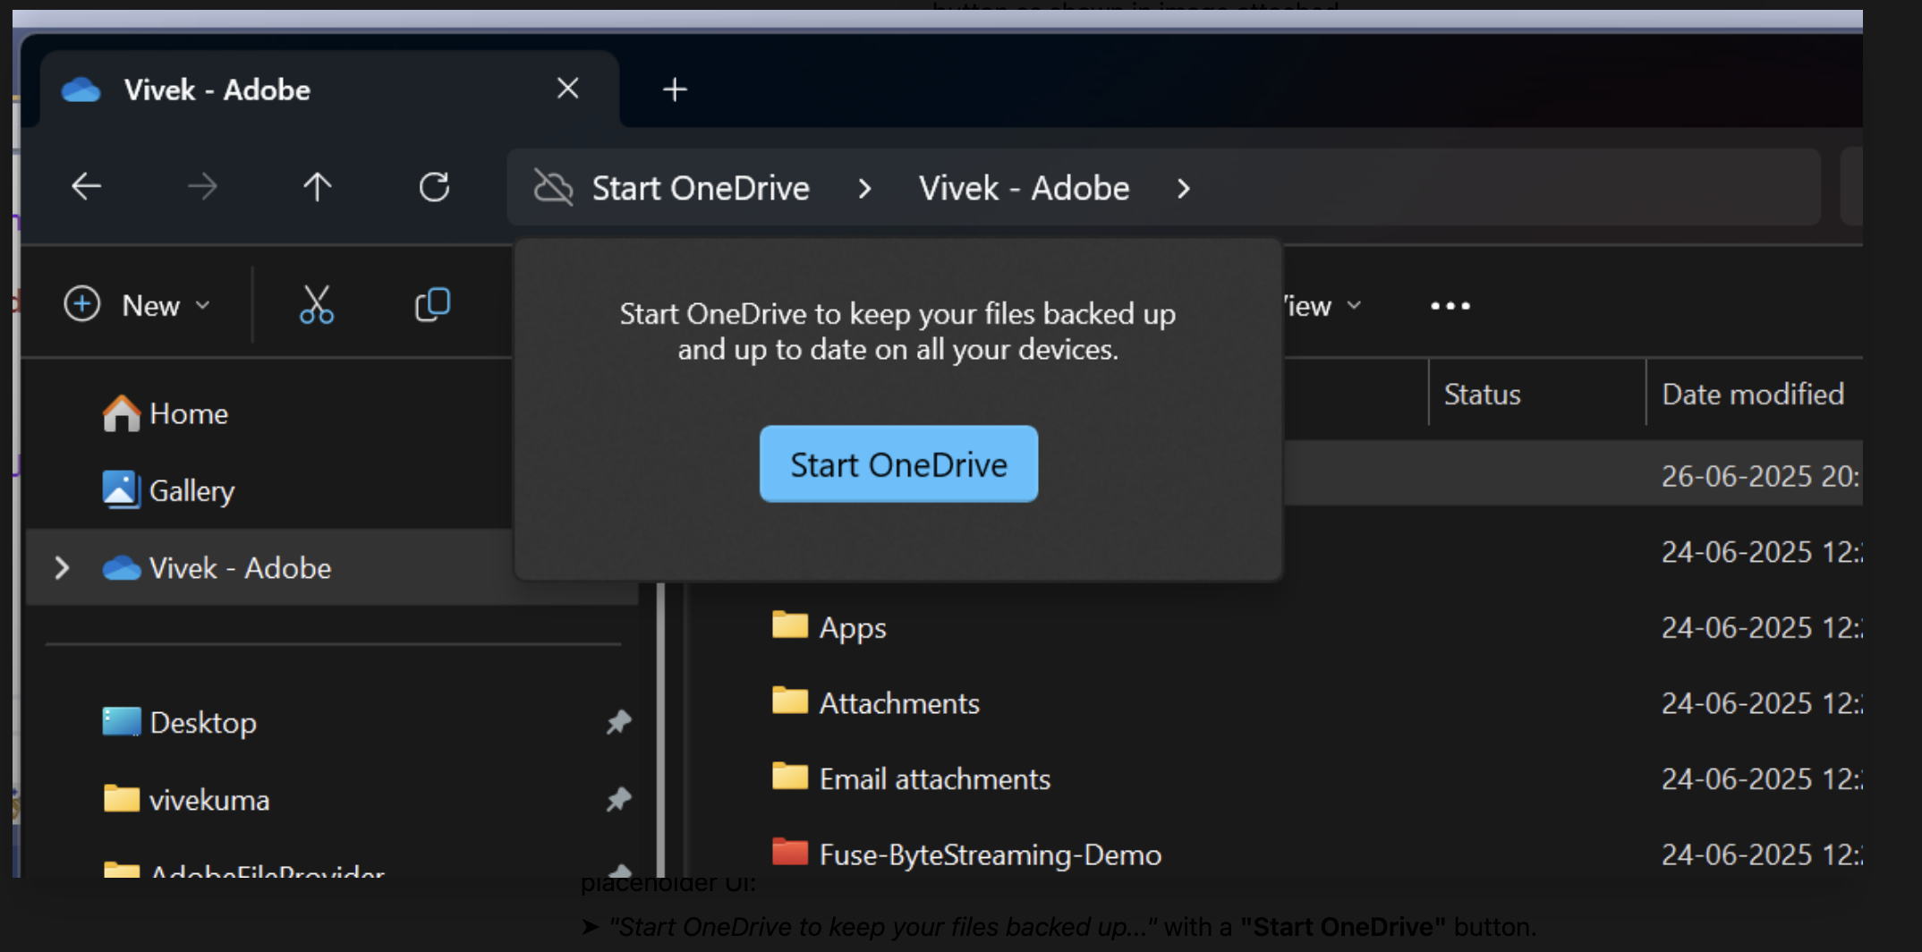Image resolution: width=1922 pixels, height=952 pixels.
Task: Click the Copy icon in toolbar
Action: click(x=432, y=304)
